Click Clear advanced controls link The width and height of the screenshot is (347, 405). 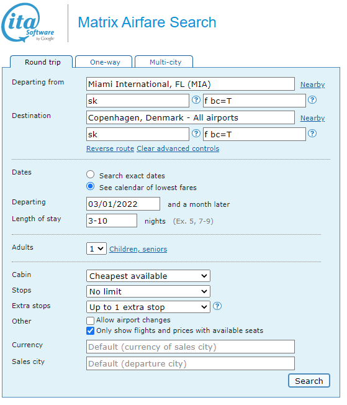click(178, 148)
